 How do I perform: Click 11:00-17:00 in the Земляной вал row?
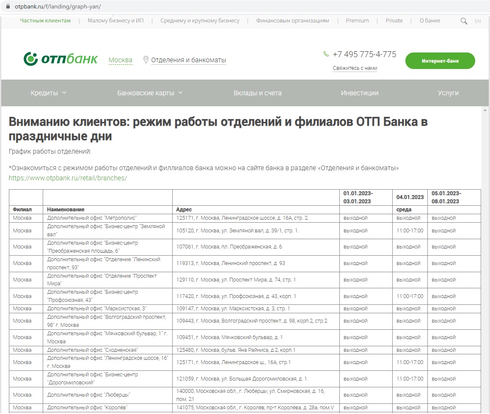(410, 230)
